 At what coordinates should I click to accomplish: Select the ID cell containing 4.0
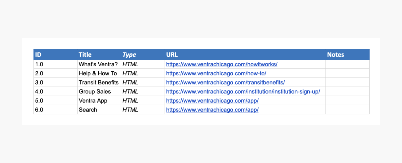tap(55, 92)
